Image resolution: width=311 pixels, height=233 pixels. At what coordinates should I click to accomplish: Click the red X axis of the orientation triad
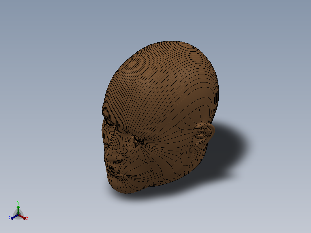click(x=22, y=217)
